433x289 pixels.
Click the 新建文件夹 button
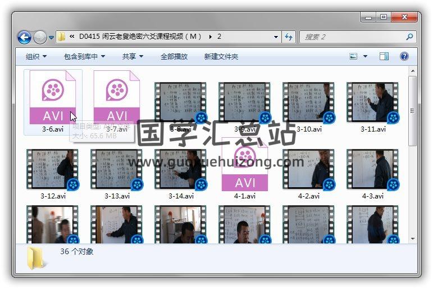[221, 56]
